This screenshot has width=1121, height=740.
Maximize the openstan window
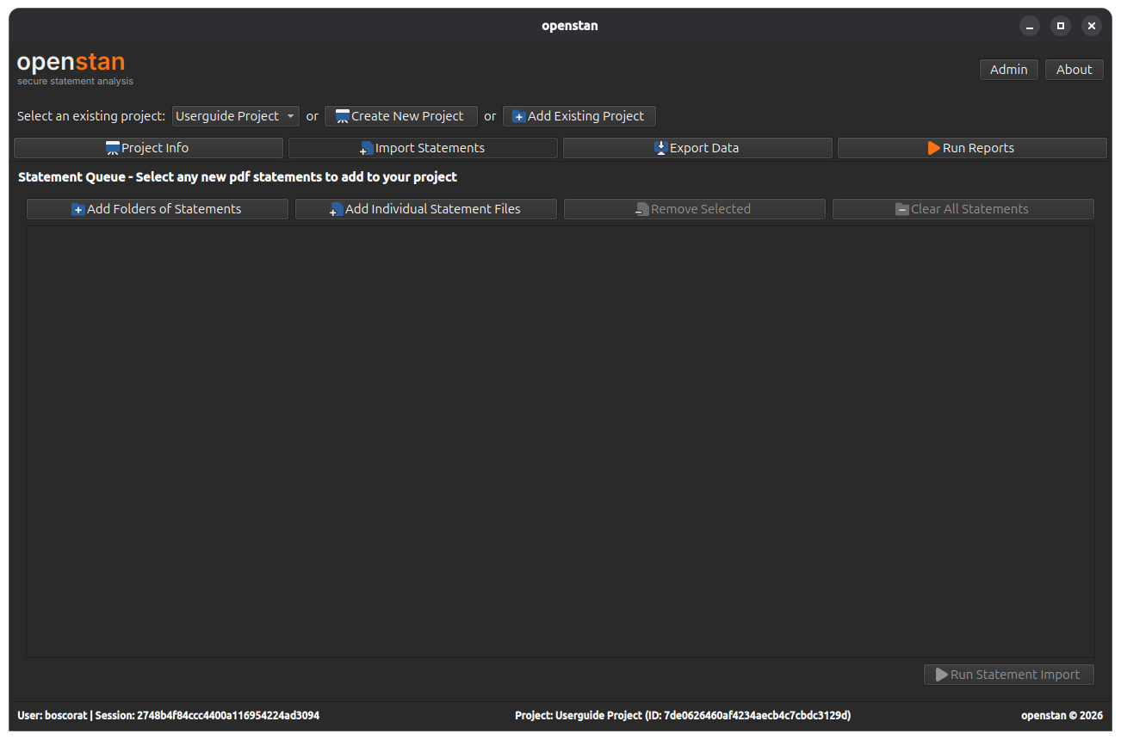pos(1061,26)
